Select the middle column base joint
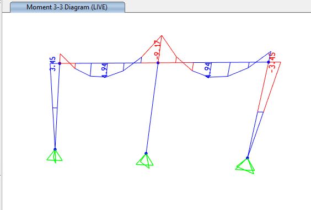The height and width of the screenshot is (210, 311). click(146, 153)
